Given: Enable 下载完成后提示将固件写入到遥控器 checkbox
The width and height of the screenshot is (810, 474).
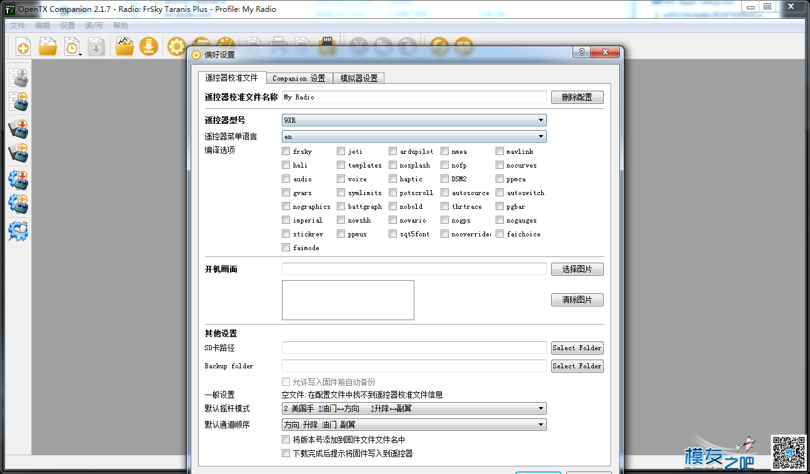Looking at the screenshot, I should pyautogui.click(x=286, y=453).
